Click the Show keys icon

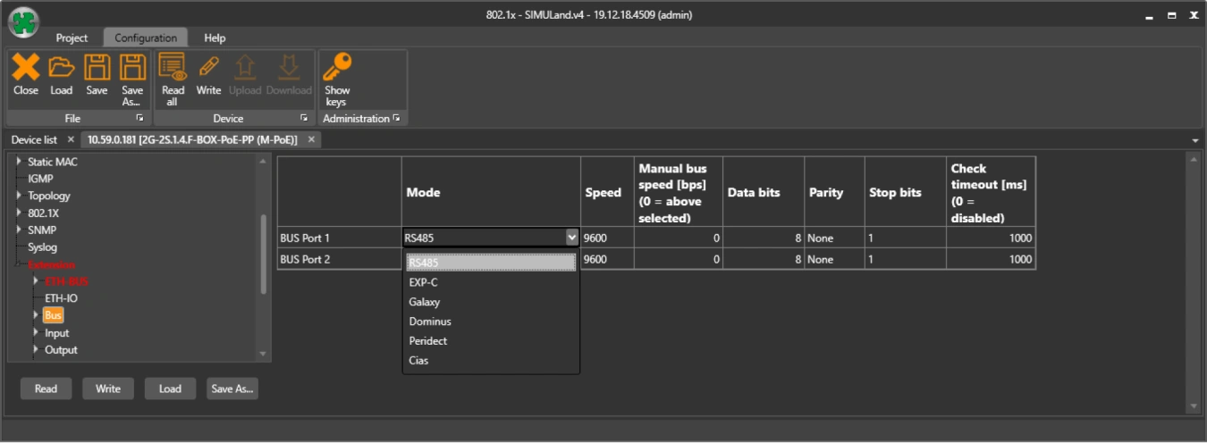pos(337,68)
